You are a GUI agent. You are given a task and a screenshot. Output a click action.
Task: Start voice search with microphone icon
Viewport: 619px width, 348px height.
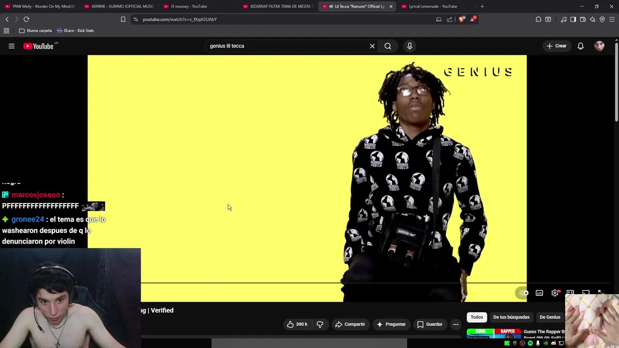(x=410, y=46)
